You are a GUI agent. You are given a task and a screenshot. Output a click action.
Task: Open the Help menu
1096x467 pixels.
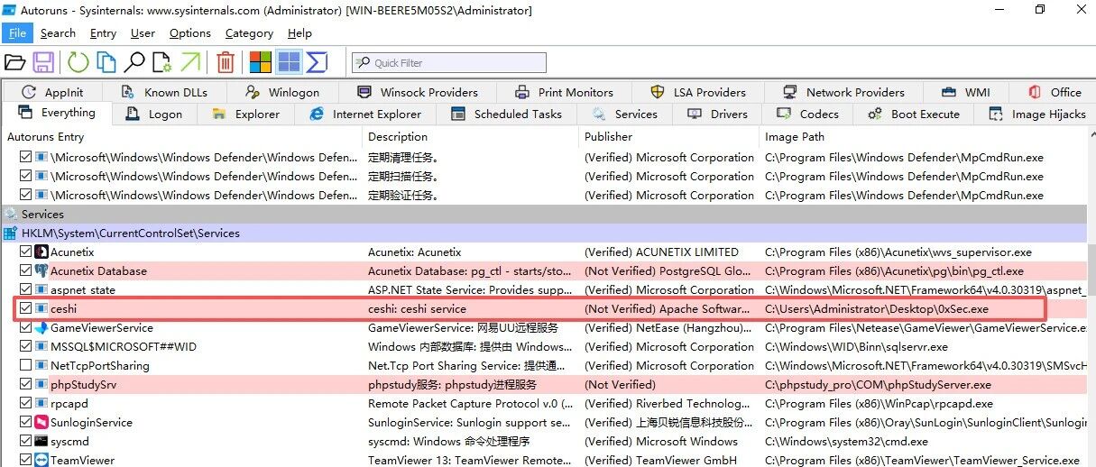[299, 33]
